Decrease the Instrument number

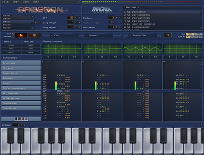tap(120, 27)
